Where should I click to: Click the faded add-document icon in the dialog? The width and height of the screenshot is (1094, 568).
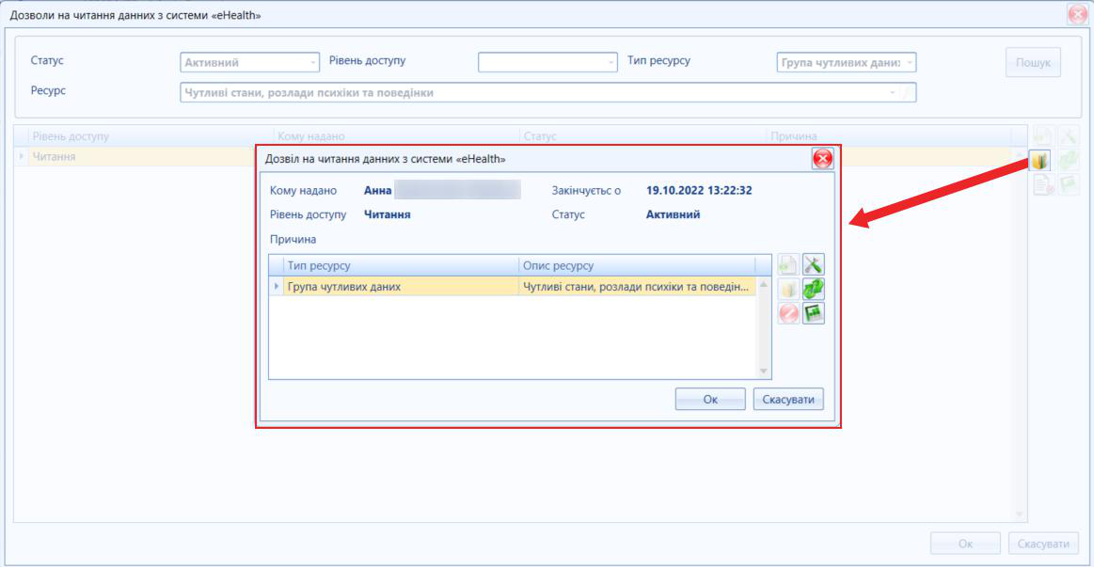[x=788, y=264]
